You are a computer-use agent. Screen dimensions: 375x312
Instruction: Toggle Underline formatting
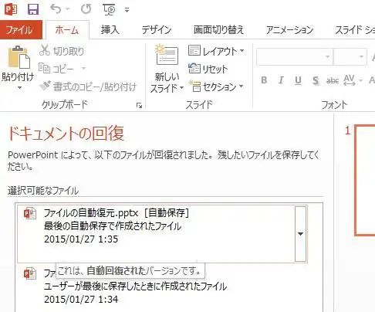click(x=298, y=80)
